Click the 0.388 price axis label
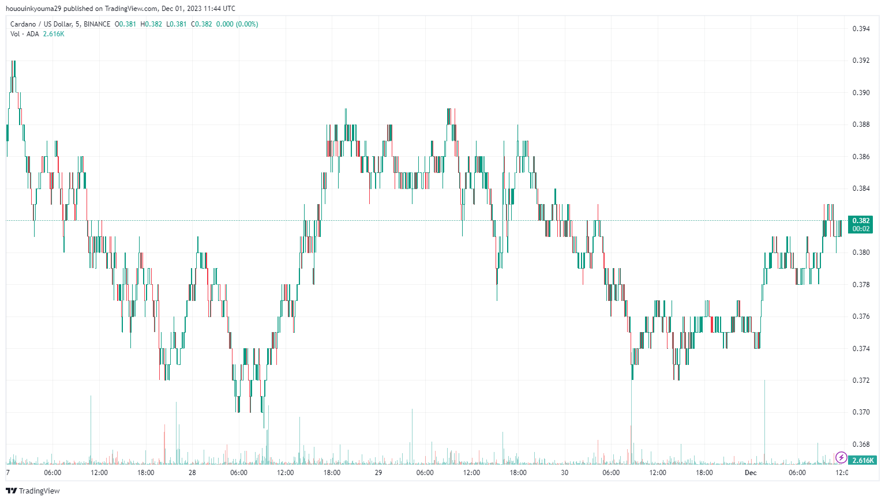 (x=861, y=125)
